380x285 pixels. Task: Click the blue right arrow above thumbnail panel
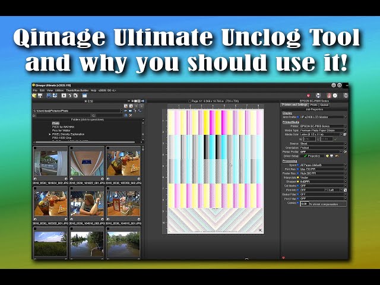[142, 101]
